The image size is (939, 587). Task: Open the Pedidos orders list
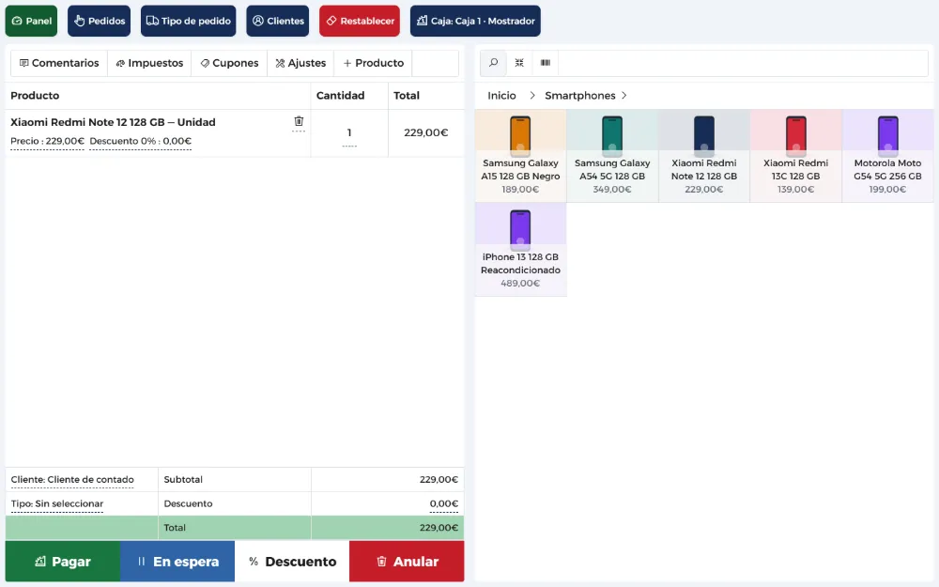click(99, 21)
